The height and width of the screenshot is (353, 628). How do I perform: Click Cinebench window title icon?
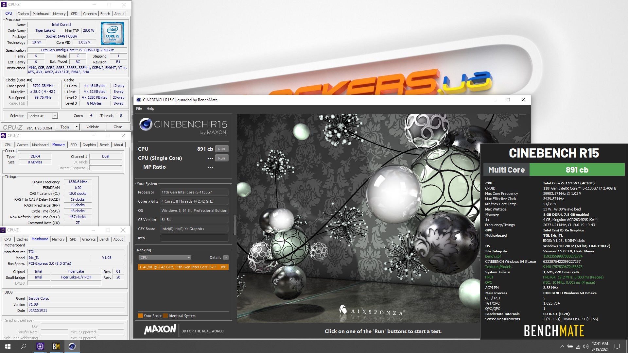(x=139, y=100)
